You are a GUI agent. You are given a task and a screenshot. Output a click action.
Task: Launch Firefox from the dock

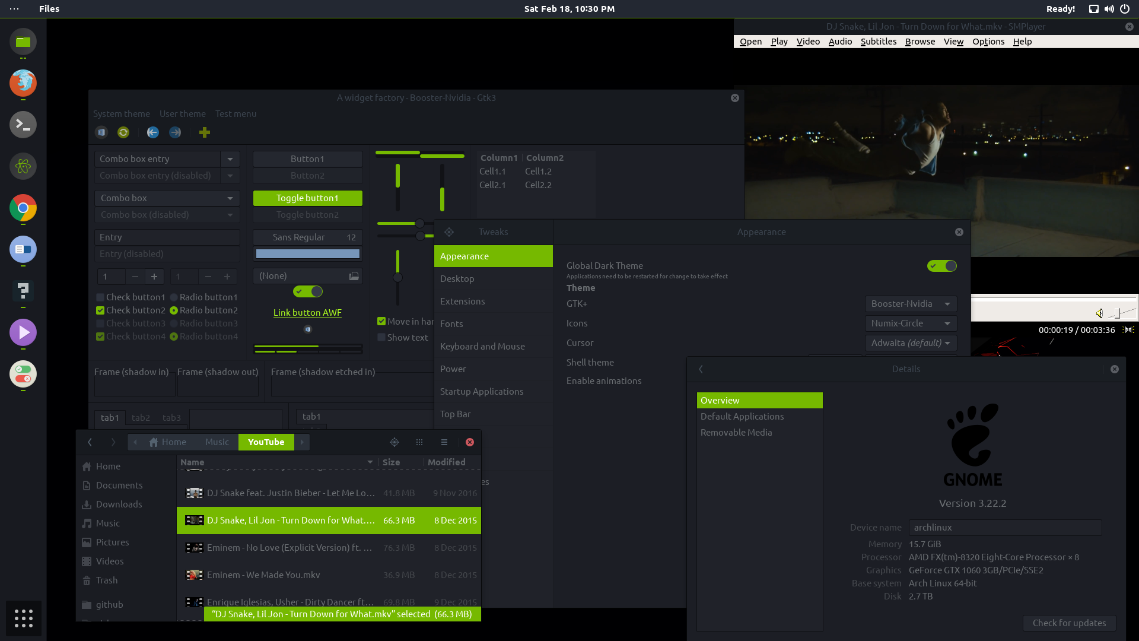(23, 83)
